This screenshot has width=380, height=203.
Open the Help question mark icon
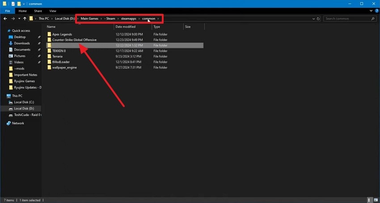[x=377, y=11]
